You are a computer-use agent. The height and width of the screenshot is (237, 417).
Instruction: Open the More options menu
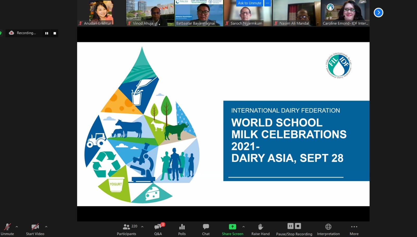tap(354, 229)
